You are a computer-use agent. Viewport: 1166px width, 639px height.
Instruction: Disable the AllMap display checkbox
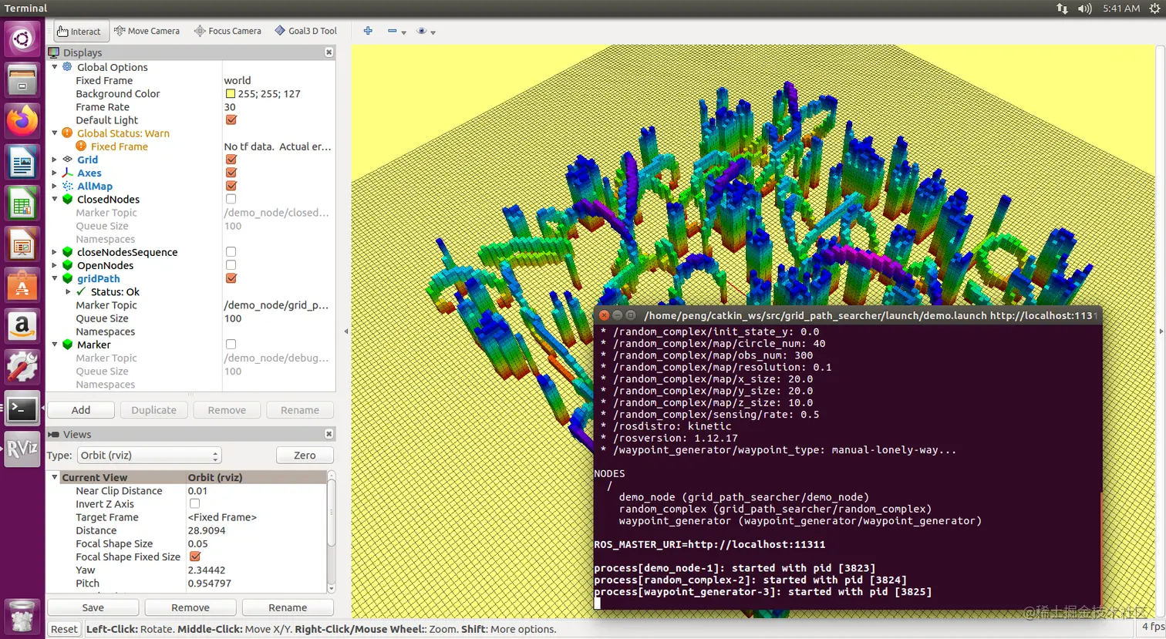pos(231,186)
